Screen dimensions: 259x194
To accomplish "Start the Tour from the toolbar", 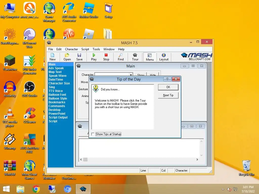I will click(135, 57).
